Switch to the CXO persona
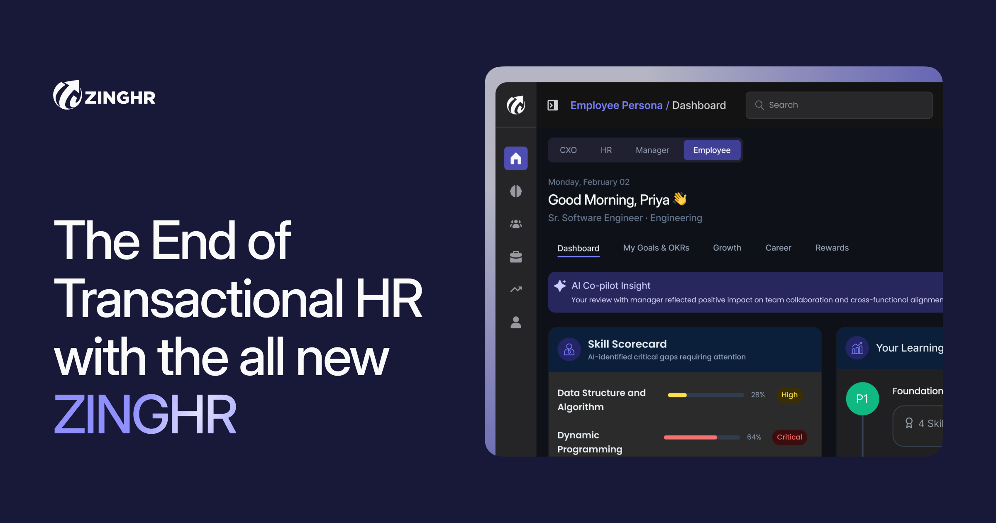 point(568,150)
